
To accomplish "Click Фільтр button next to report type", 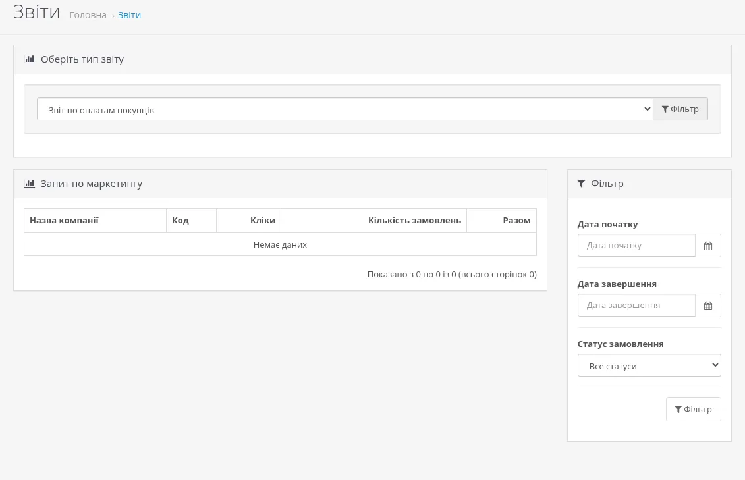I will 680,109.
